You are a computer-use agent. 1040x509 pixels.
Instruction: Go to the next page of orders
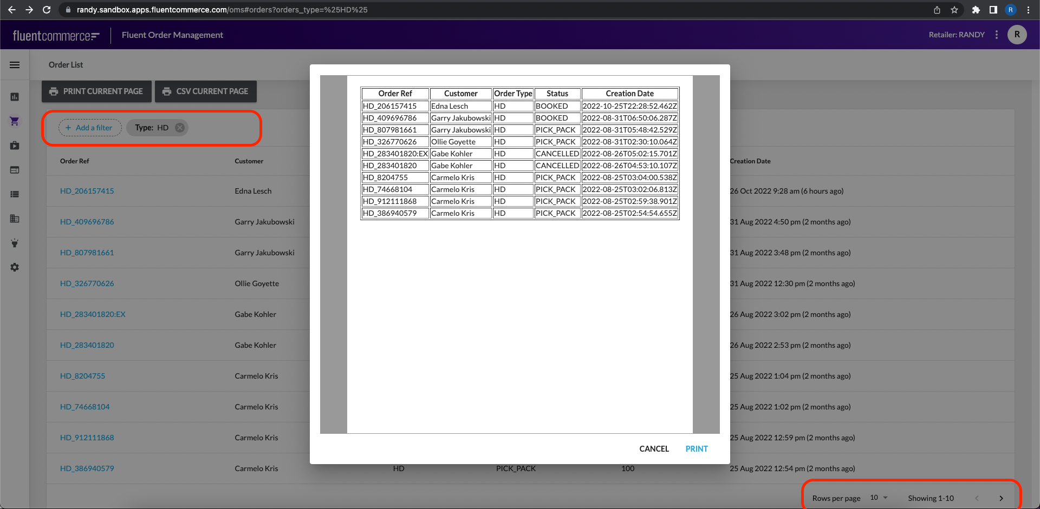click(x=1001, y=498)
